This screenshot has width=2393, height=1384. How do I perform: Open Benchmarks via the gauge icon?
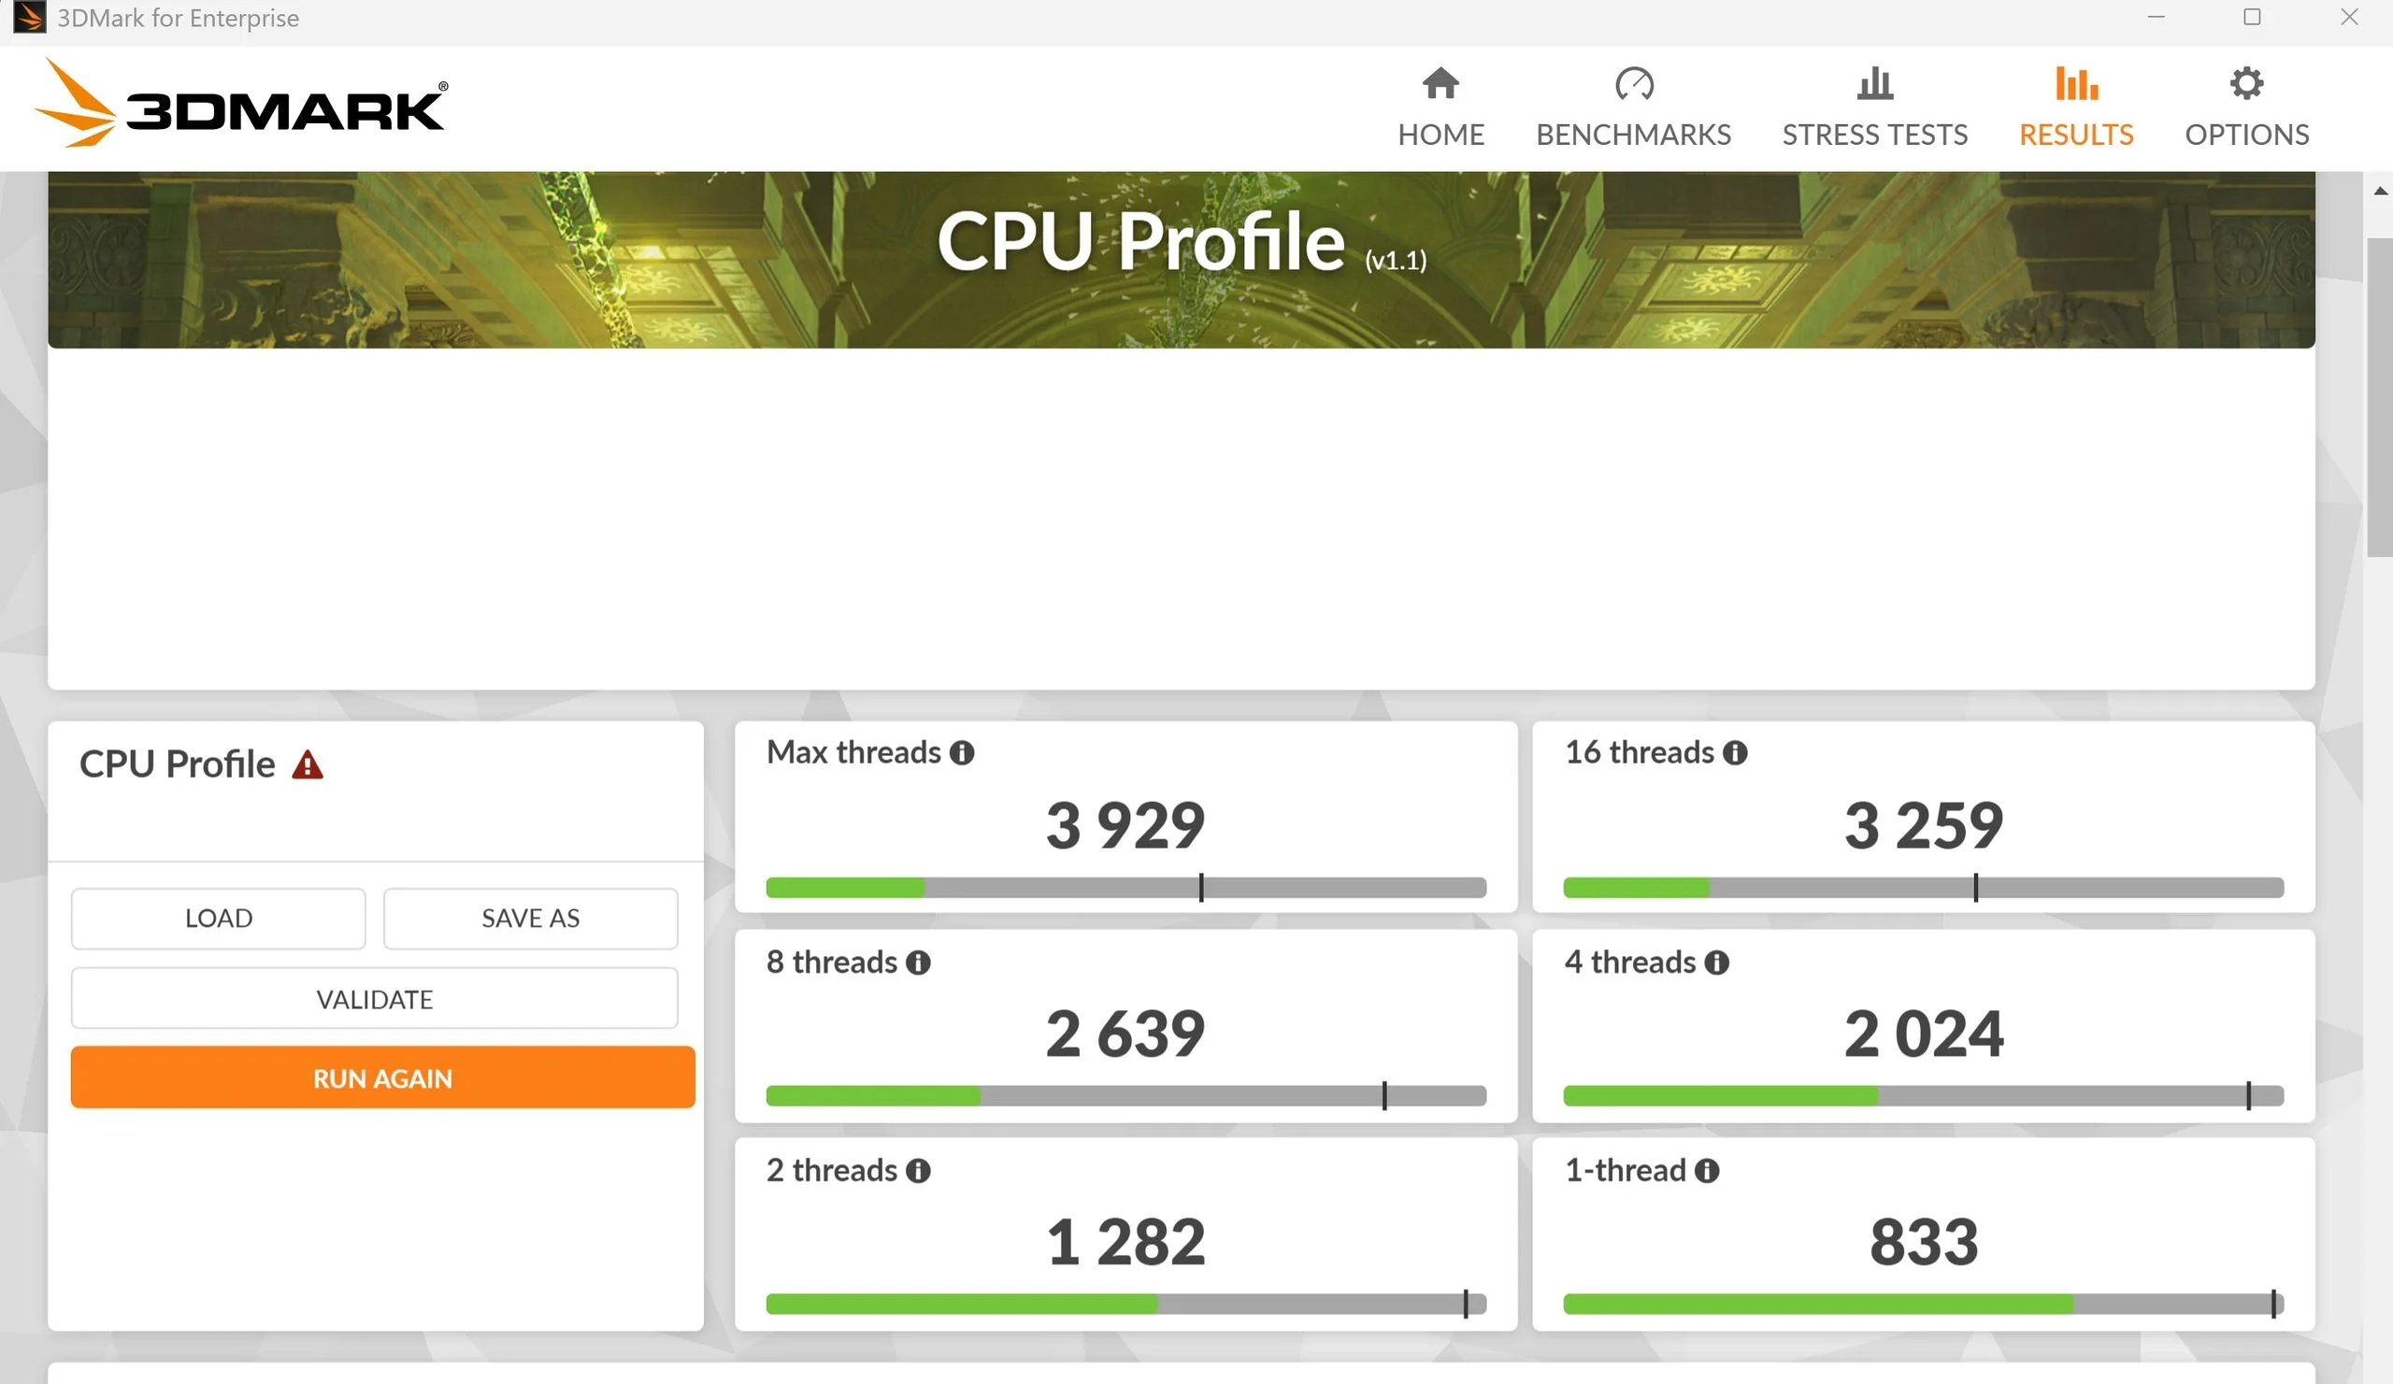1633,83
